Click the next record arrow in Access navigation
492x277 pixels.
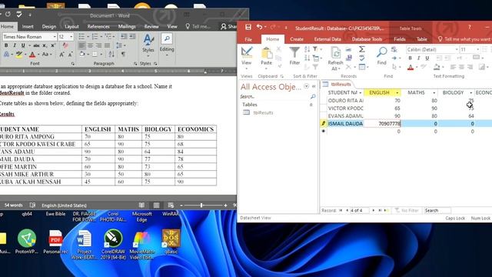pyautogui.click(x=374, y=210)
